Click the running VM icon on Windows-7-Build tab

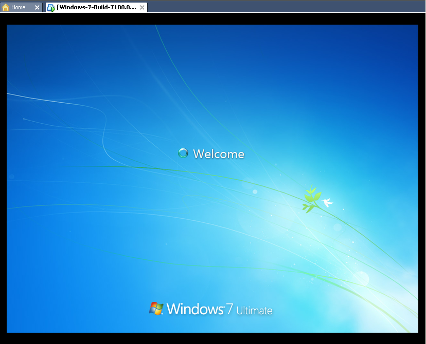[x=51, y=8]
